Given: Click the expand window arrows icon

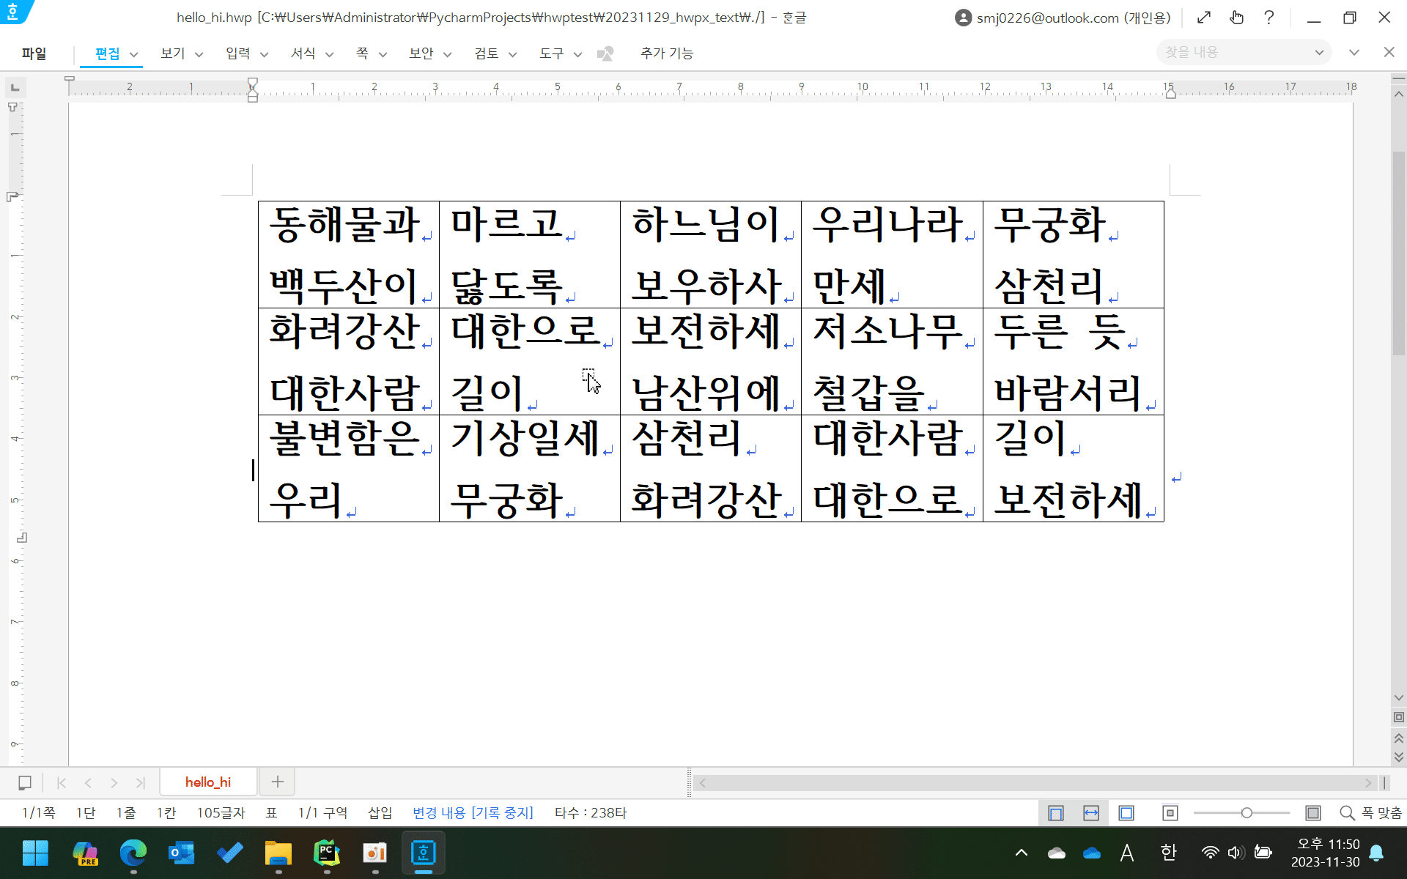Looking at the screenshot, I should point(1204,18).
